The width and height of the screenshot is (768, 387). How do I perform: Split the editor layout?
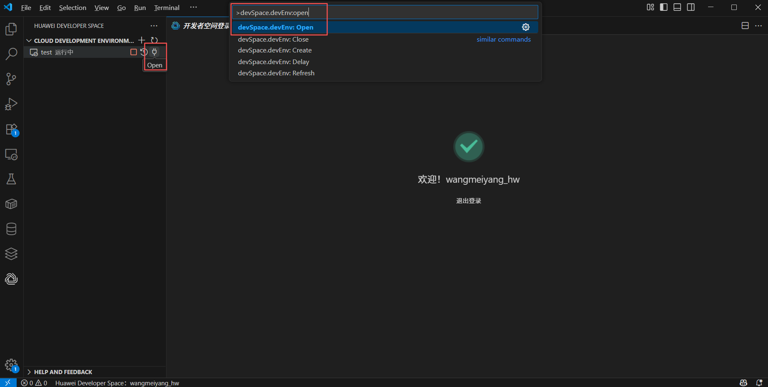click(x=745, y=26)
